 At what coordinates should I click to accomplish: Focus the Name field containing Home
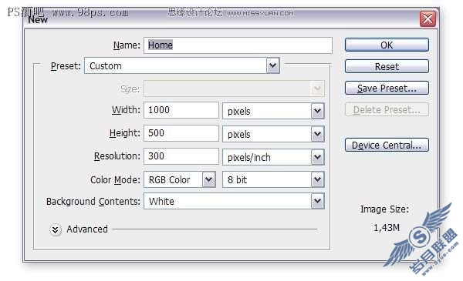238,45
